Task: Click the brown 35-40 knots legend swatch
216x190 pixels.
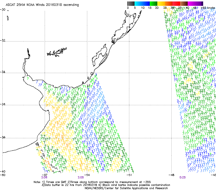Action: tap(184, 4)
